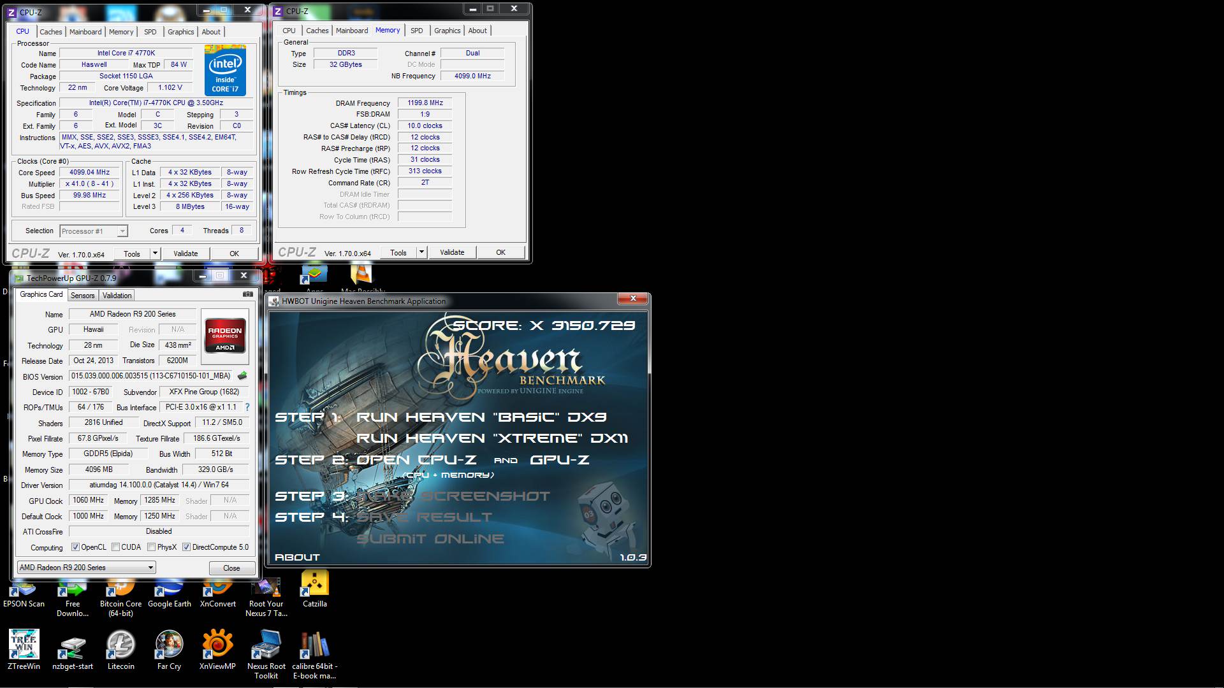Click the BIOS save chip icon in GPU-Z

242,376
